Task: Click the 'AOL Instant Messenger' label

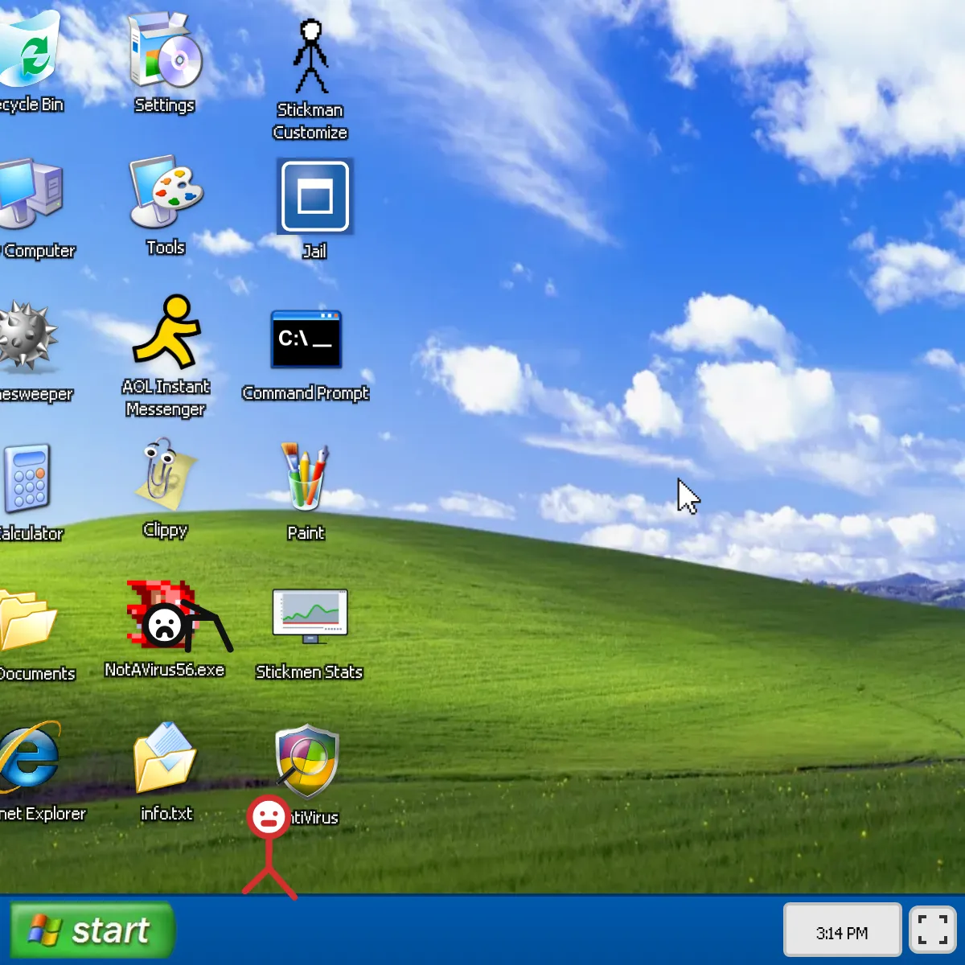Action: 166,398
